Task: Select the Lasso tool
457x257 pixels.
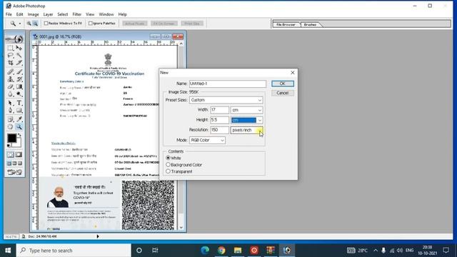Action: pyautogui.click(x=11, y=56)
